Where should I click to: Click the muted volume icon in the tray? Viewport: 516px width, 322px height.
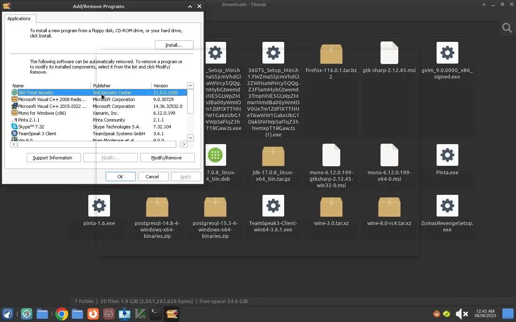coord(462,314)
